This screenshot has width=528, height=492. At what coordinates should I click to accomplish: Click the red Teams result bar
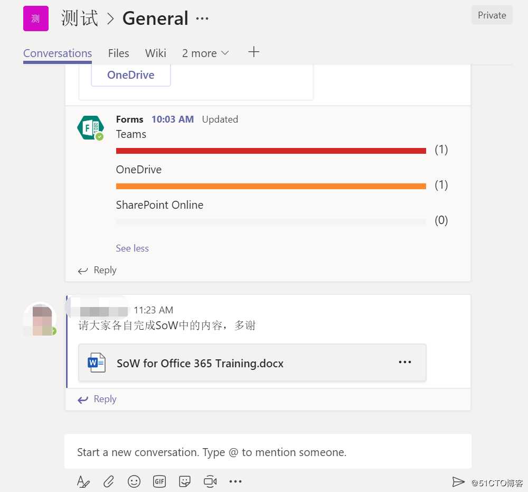[x=271, y=151]
